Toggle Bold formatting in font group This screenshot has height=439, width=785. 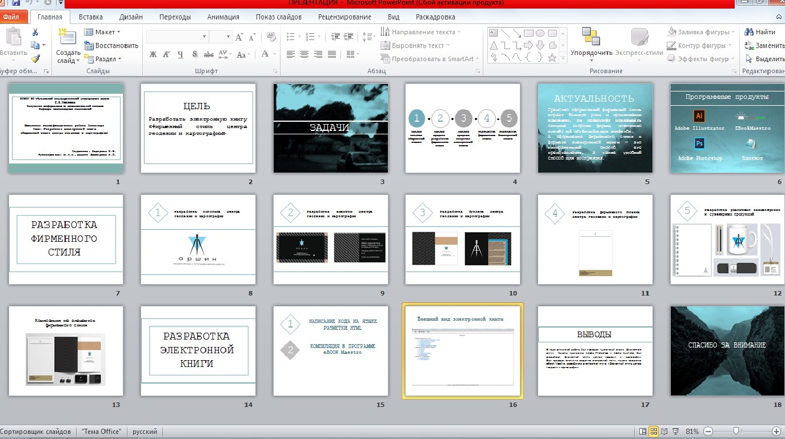point(153,55)
